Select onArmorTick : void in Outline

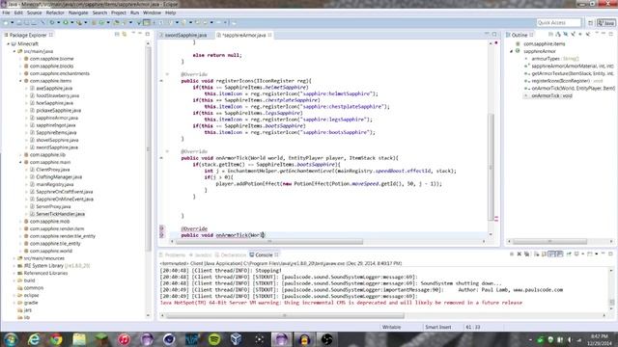coord(551,95)
